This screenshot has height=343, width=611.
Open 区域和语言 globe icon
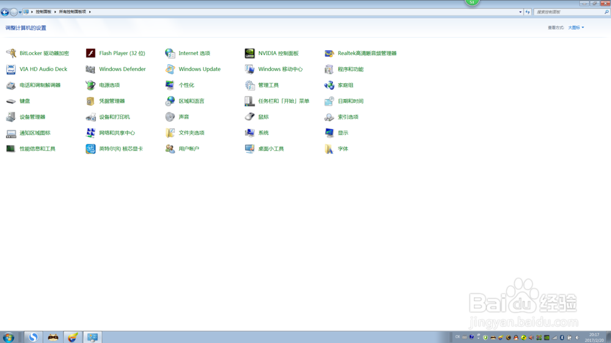pos(170,101)
